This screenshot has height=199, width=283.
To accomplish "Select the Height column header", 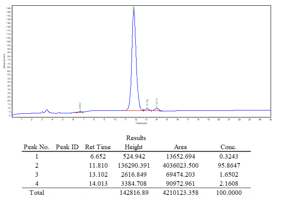I will coord(134,147).
